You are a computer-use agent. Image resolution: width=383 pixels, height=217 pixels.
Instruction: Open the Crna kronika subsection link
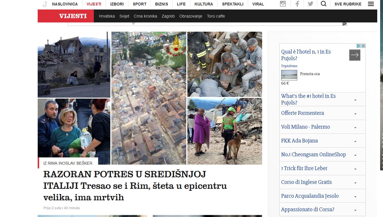click(x=145, y=16)
